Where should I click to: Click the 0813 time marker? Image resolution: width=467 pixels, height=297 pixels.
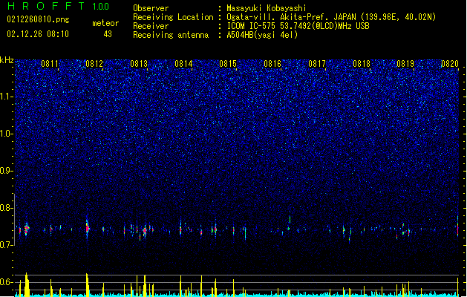(x=139, y=64)
